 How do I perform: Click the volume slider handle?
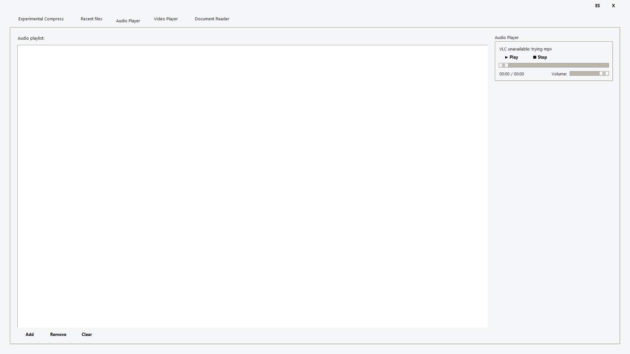(x=604, y=73)
